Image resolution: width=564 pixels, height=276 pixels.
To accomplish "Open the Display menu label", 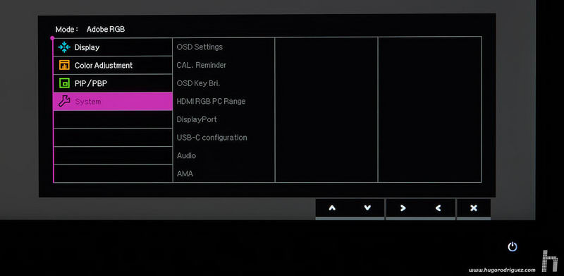I will [87, 47].
